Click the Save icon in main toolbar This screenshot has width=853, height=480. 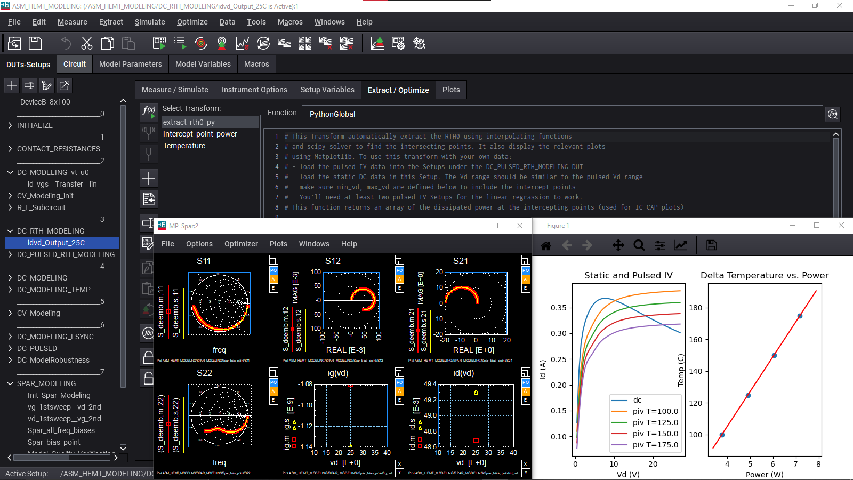(x=35, y=43)
